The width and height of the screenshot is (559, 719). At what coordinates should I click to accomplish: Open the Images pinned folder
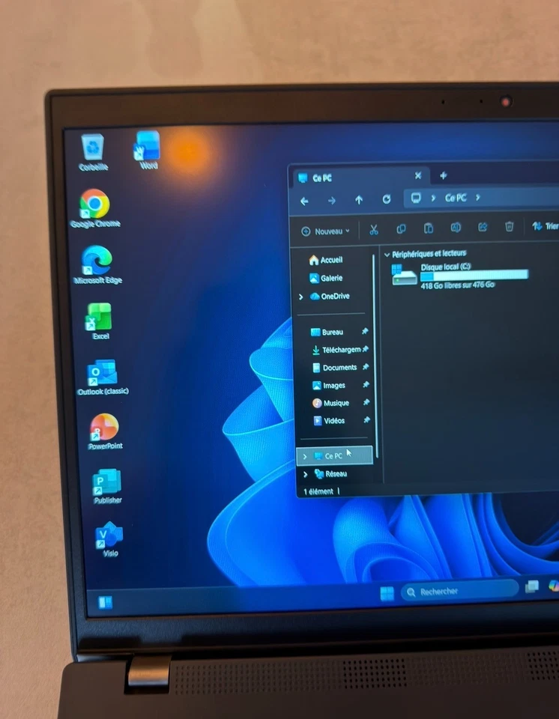[x=329, y=386]
